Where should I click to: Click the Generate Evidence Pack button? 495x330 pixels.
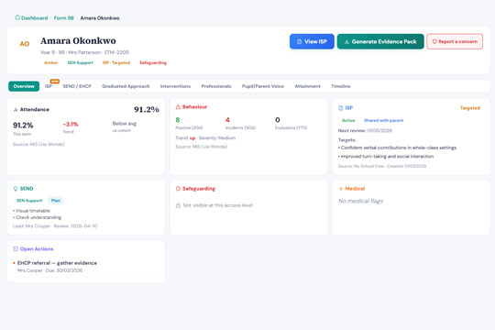[380, 41]
